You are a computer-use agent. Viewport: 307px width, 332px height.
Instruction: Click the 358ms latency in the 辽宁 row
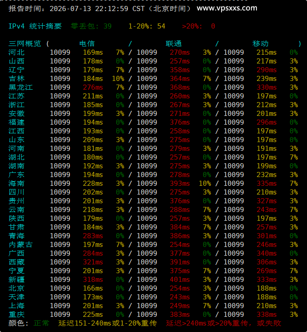coord(180,70)
